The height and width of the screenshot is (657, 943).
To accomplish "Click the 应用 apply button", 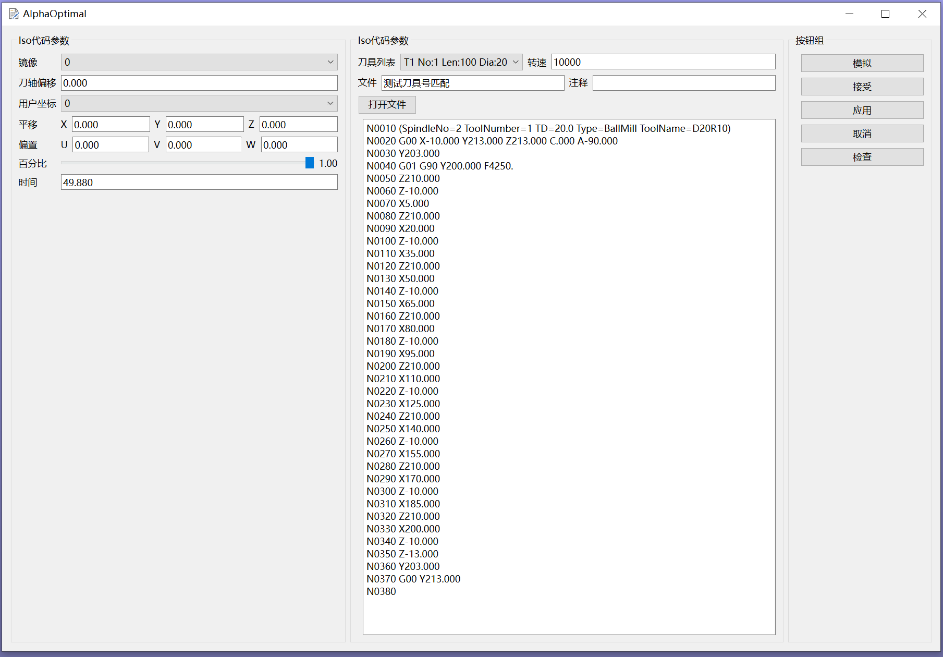I will 862,110.
